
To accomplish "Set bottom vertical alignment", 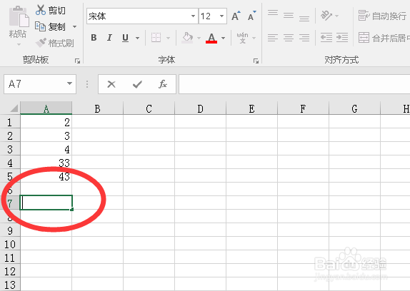I will pos(304,18).
